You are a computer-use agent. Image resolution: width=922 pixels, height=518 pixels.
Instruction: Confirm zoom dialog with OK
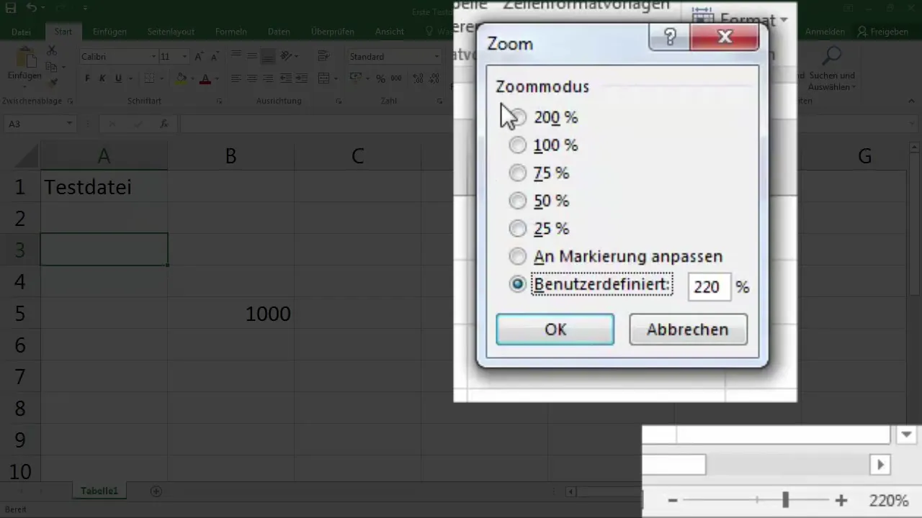(555, 330)
